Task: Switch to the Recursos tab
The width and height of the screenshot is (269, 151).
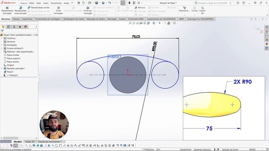Action: coord(6,19)
